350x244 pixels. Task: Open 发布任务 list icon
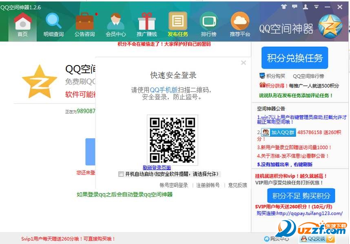point(178,21)
